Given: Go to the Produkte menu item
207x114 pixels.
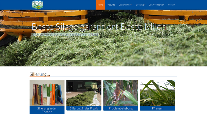Looking at the screenshot, I should [x=111, y=5].
